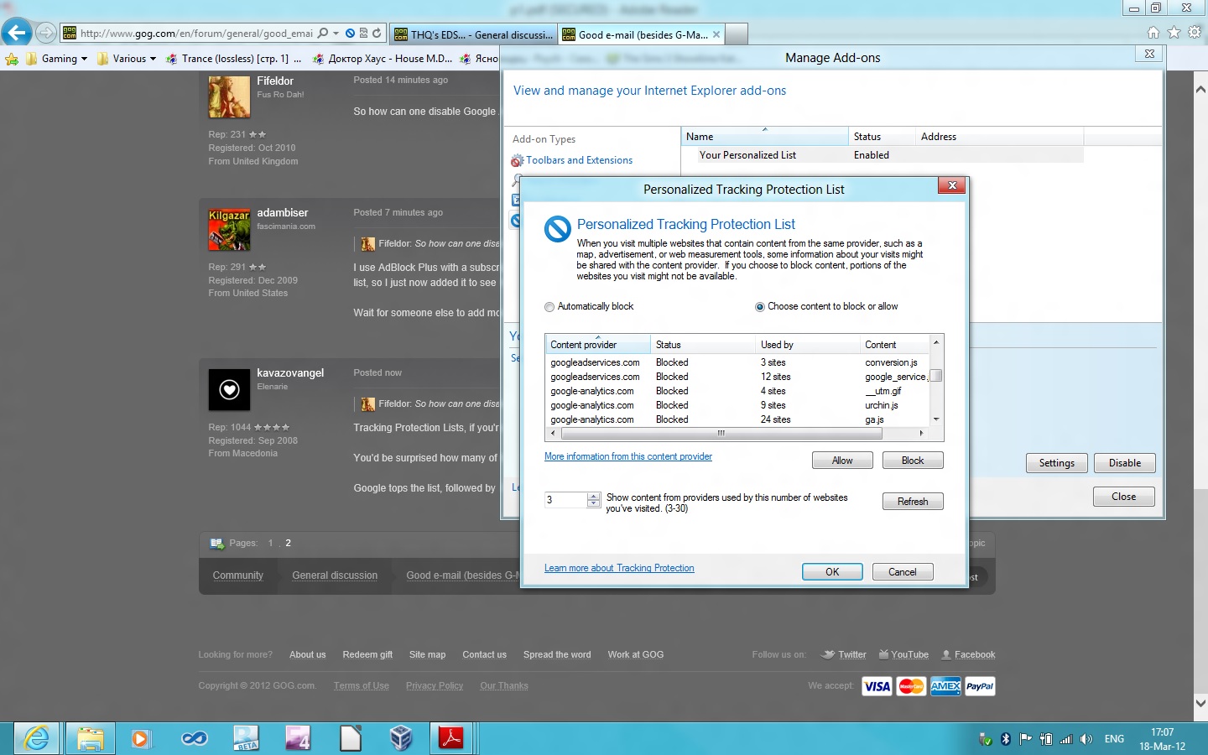Click the provider list vertical scrollbar thumb

pos(936,375)
